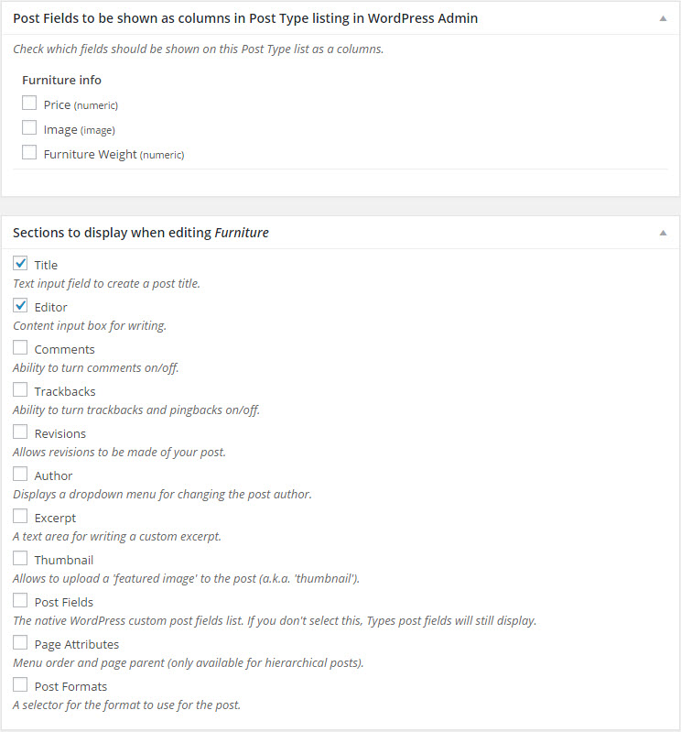Enable the Price numeric column checkbox
This screenshot has width=681, height=732.
[29, 103]
